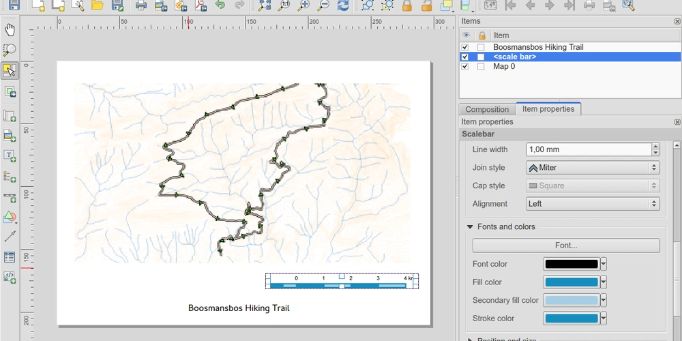Hide the Boosmansbos Hiking Trail item
Screen dimensions: 682x341
click(x=465, y=47)
